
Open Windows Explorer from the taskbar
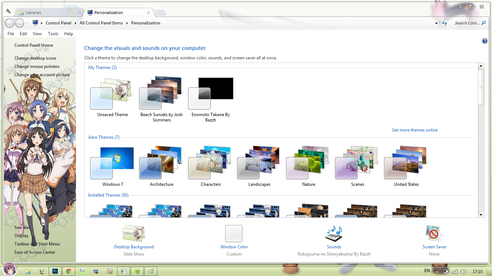coord(28,271)
